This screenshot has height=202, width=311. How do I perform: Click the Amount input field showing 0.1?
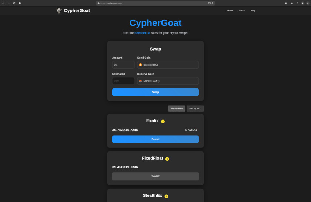tap(123, 65)
